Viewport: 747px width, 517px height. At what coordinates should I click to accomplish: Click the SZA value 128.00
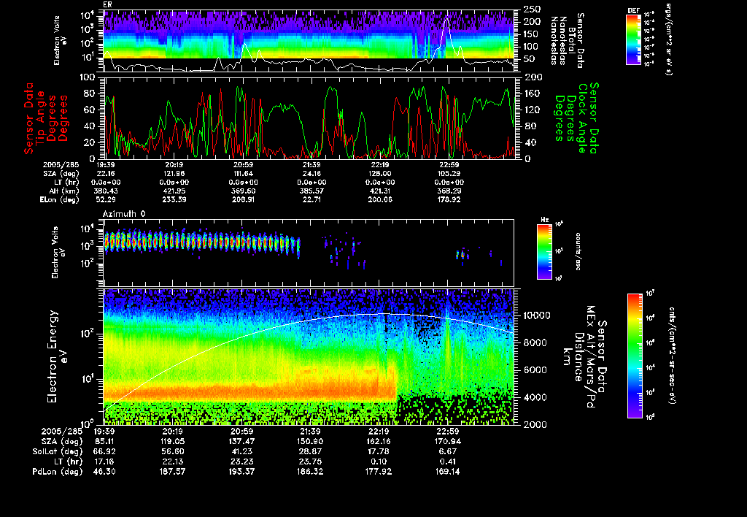click(x=380, y=174)
